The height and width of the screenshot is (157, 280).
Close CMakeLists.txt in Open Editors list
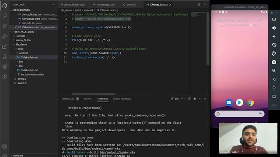[x=16, y=27]
